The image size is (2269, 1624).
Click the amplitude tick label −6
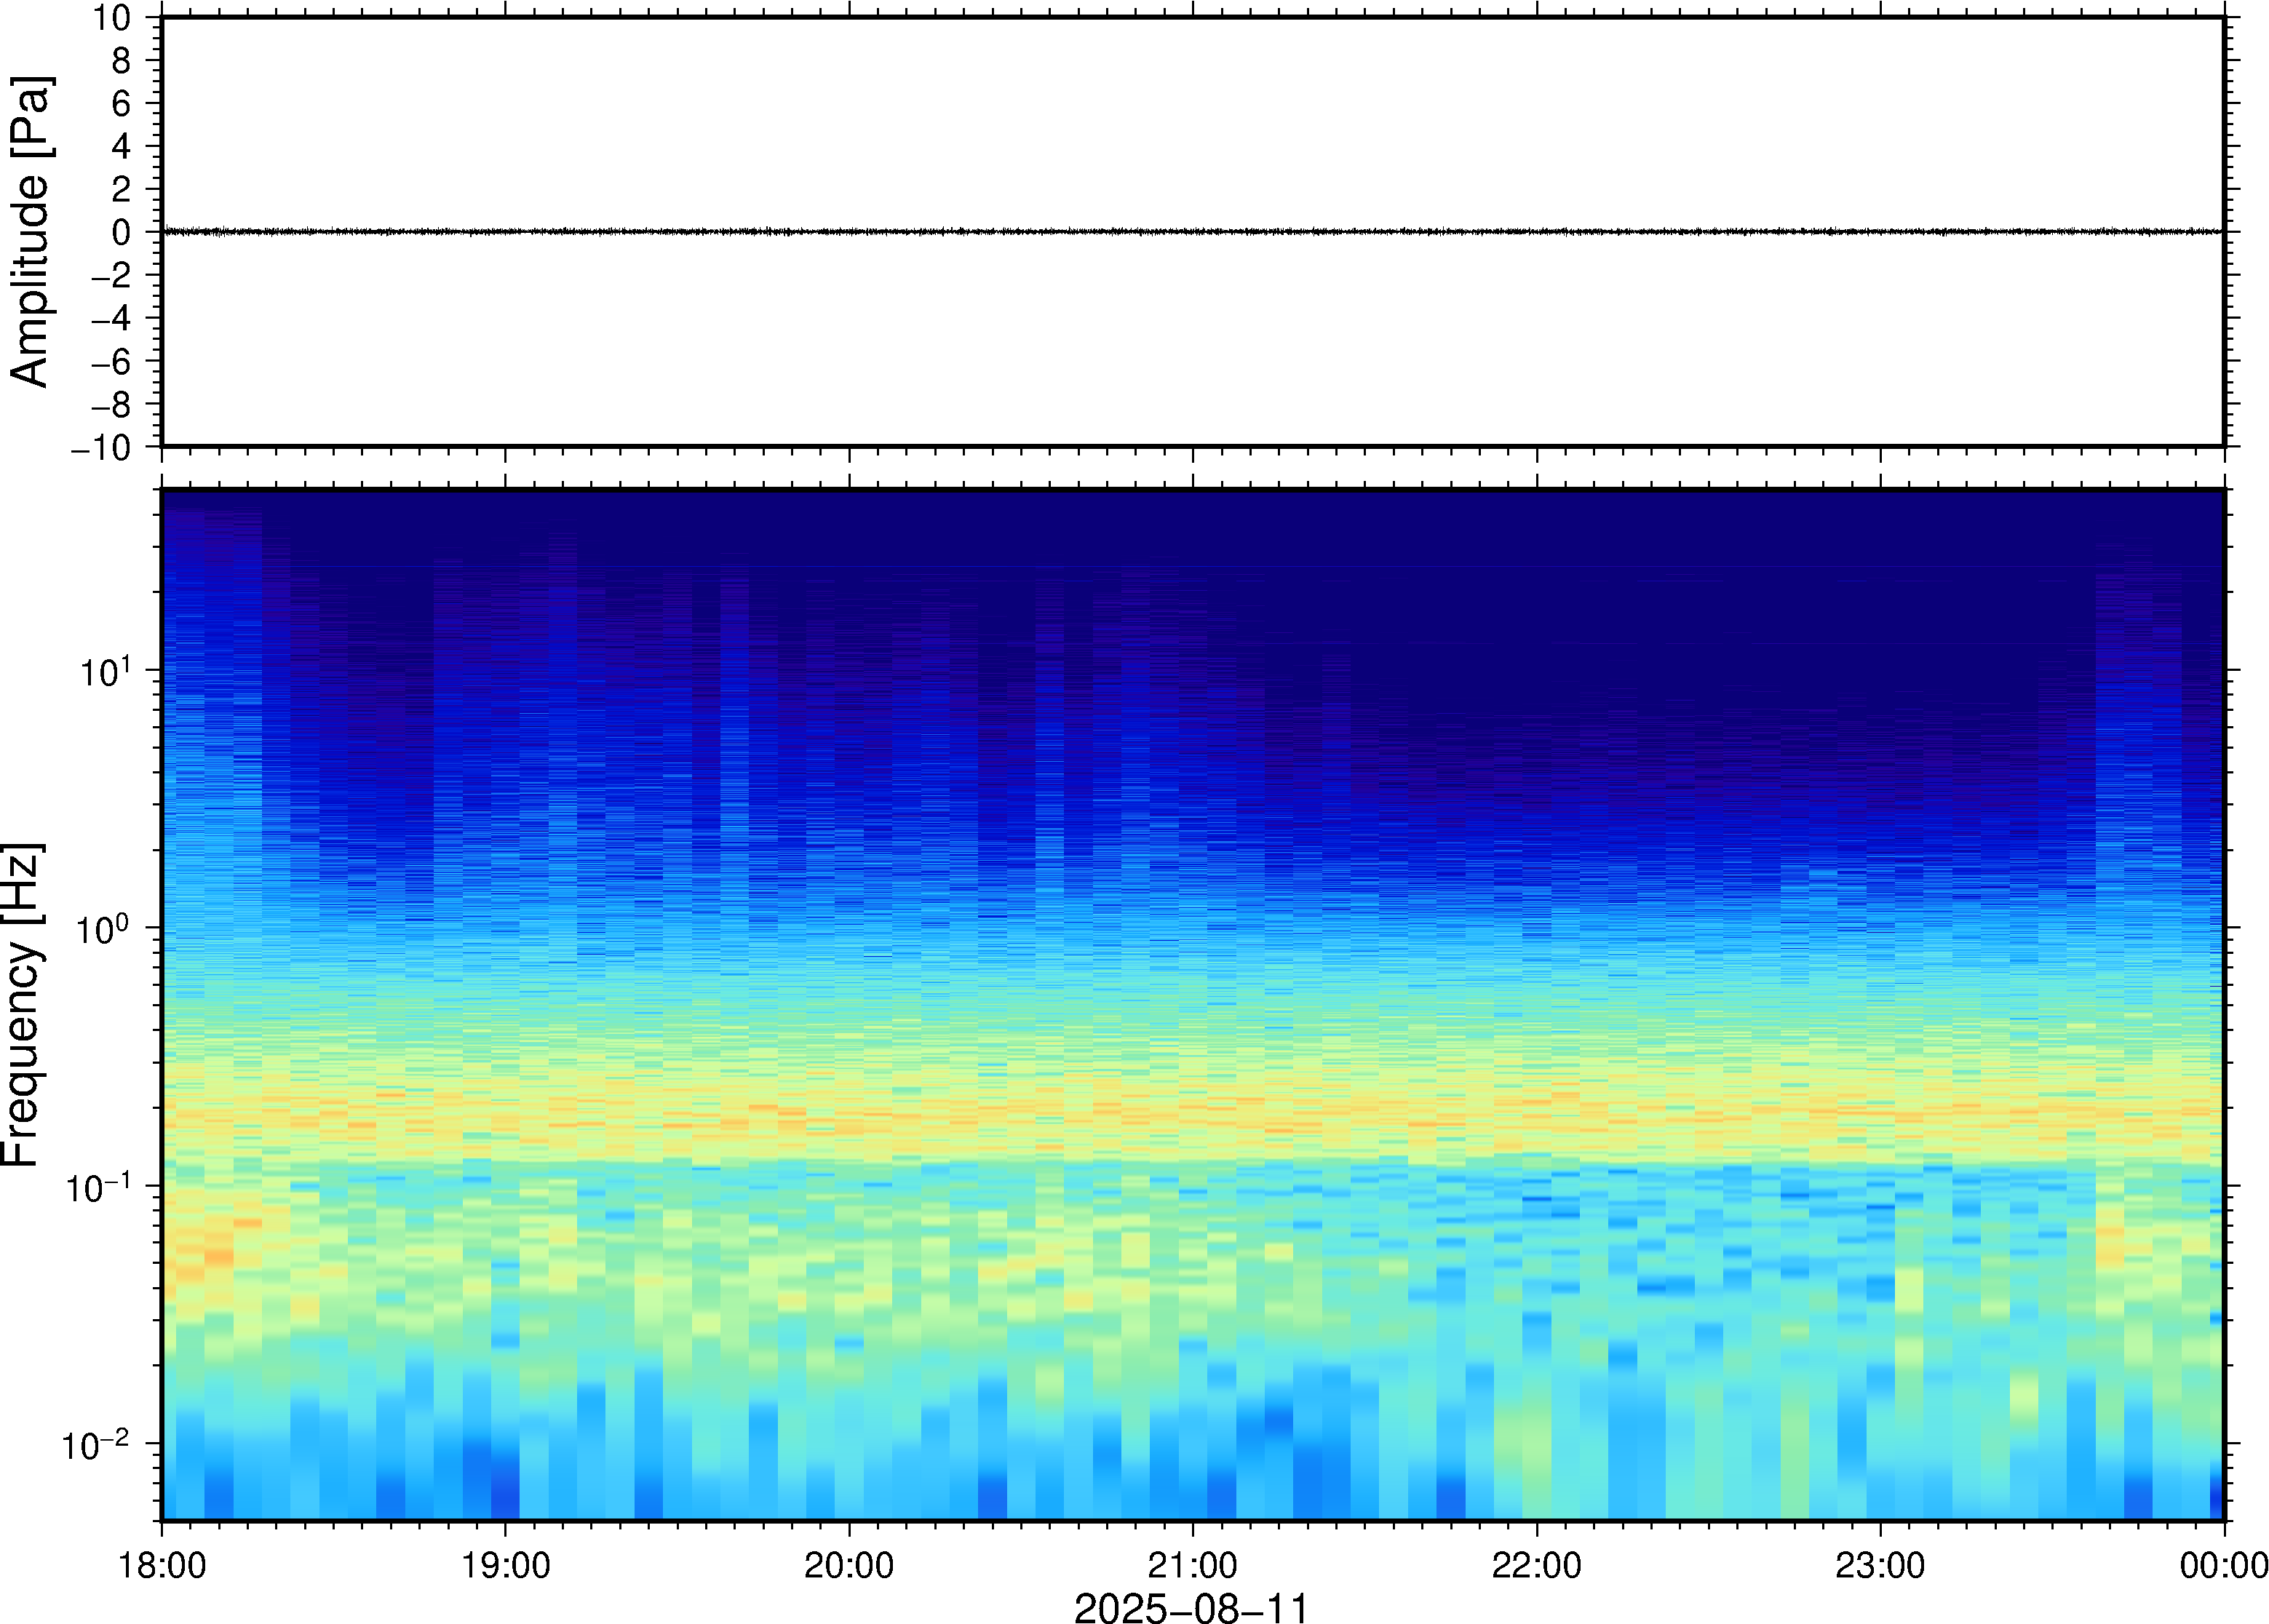[x=111, y=361]
